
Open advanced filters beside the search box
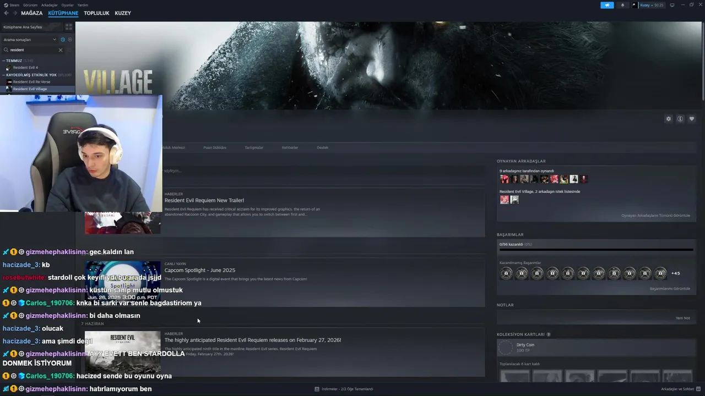69,50
